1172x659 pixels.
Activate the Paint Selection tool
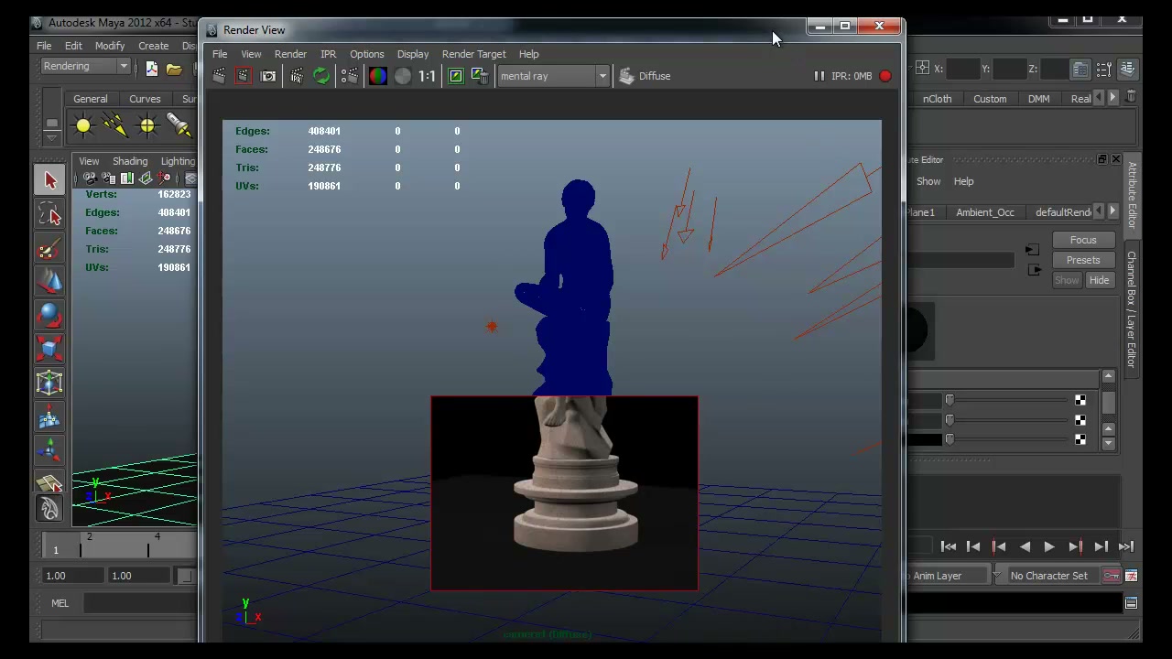click(x=50, y=248)
